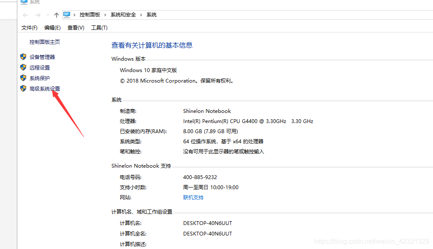Click the Microsoft Corporation copyright line

[x=177, y=81]
